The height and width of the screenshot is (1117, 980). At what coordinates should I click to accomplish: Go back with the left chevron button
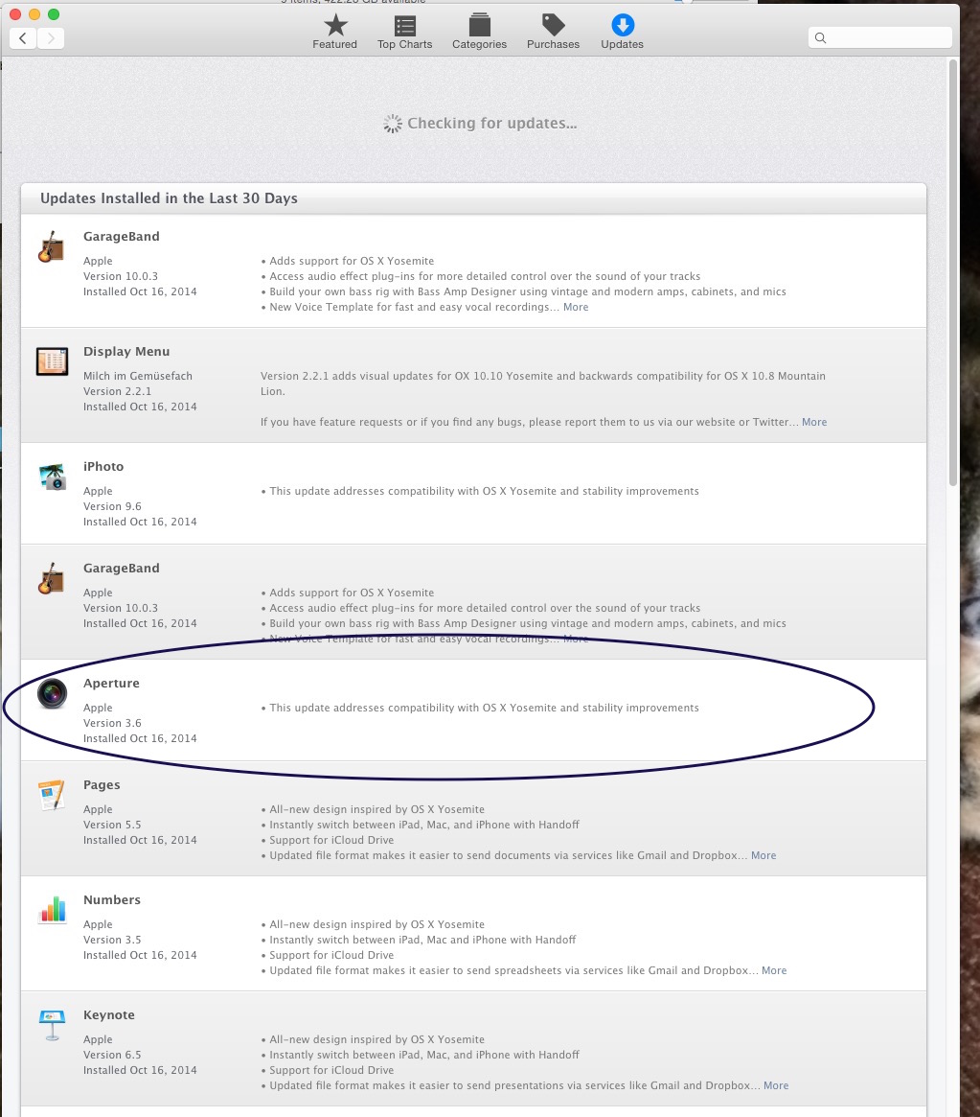point(24,37)
